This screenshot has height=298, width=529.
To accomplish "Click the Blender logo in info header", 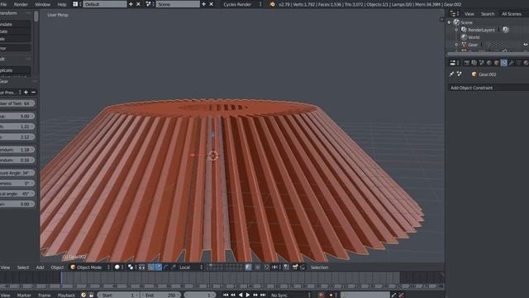I will [x=272, y=4].
